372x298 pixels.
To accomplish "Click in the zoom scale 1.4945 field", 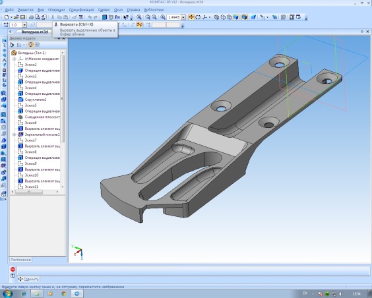I will tap(173, 17).
